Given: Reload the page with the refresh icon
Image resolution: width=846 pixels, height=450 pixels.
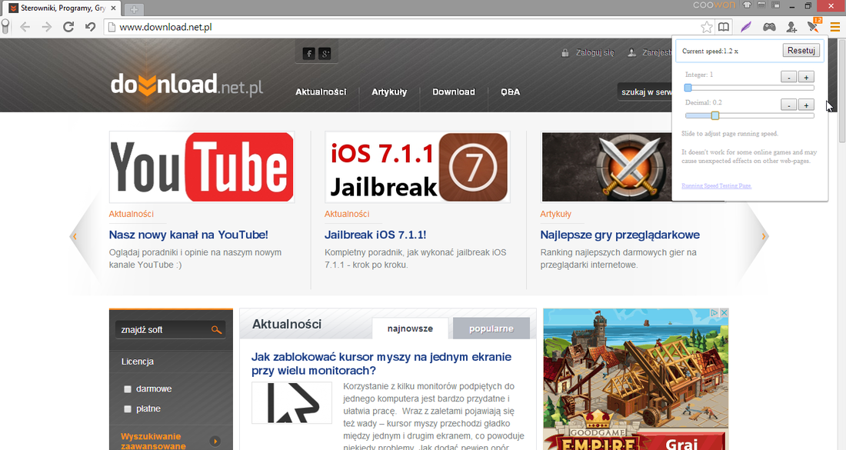Looking at the screenshot, I should coord(68,27).
